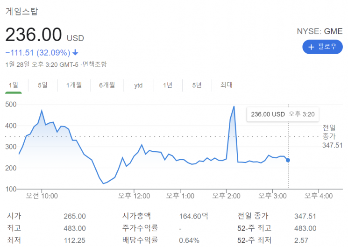
Task: Click the 시가 value 265.00
Action: pyautogui.click(x=75, y=216)
